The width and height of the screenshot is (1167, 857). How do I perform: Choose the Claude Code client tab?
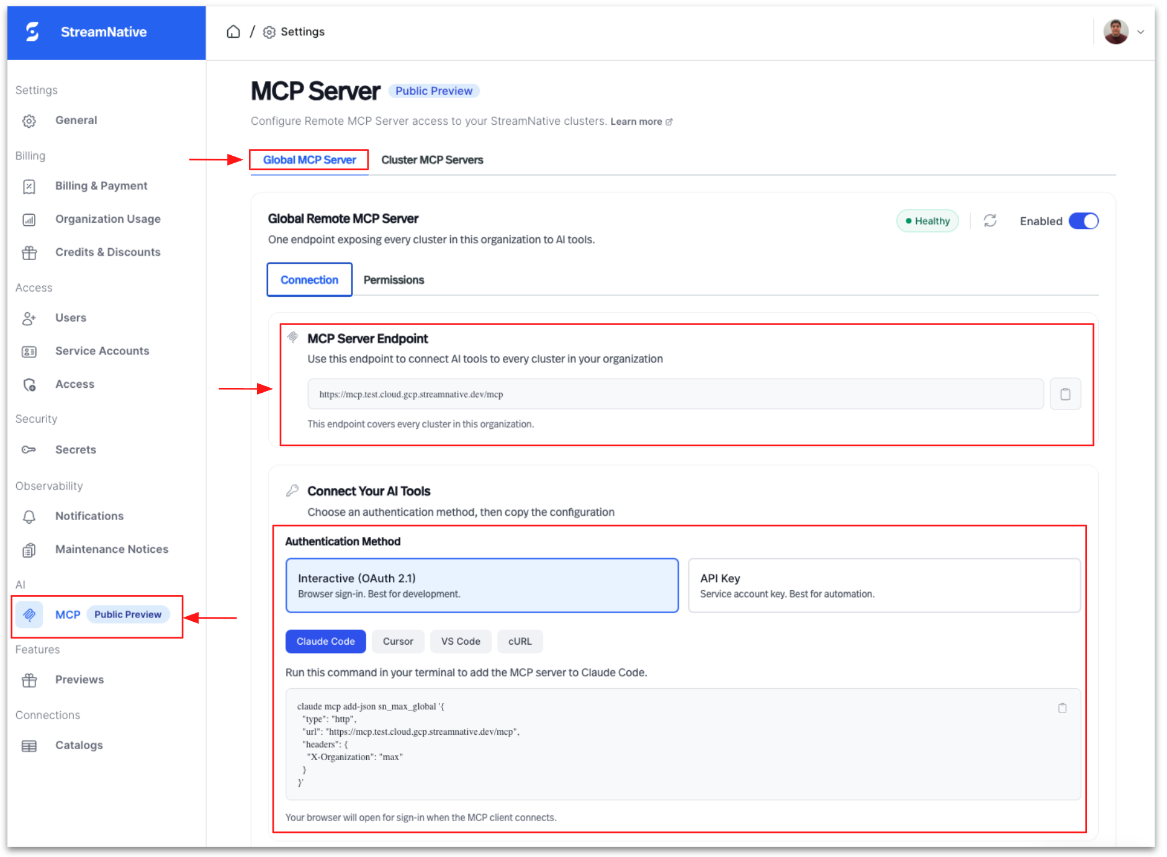(x=325, y=642)
